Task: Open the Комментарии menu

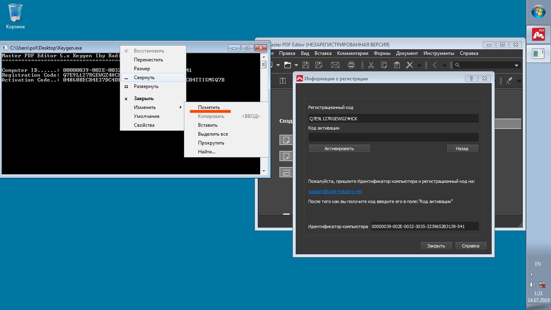Action: pyautogui.click(x=353, y=53)
